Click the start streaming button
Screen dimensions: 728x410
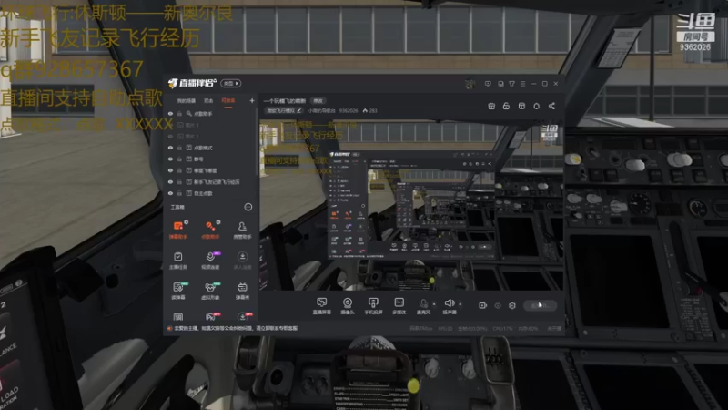pyautogui.click(x=540, y=305)
